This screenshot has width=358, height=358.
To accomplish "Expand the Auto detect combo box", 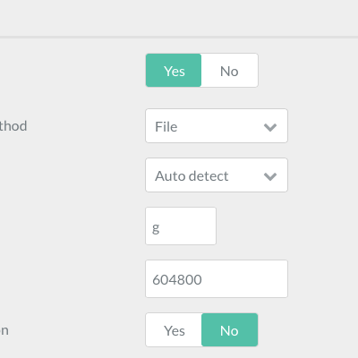I will (x=217, y=175).
